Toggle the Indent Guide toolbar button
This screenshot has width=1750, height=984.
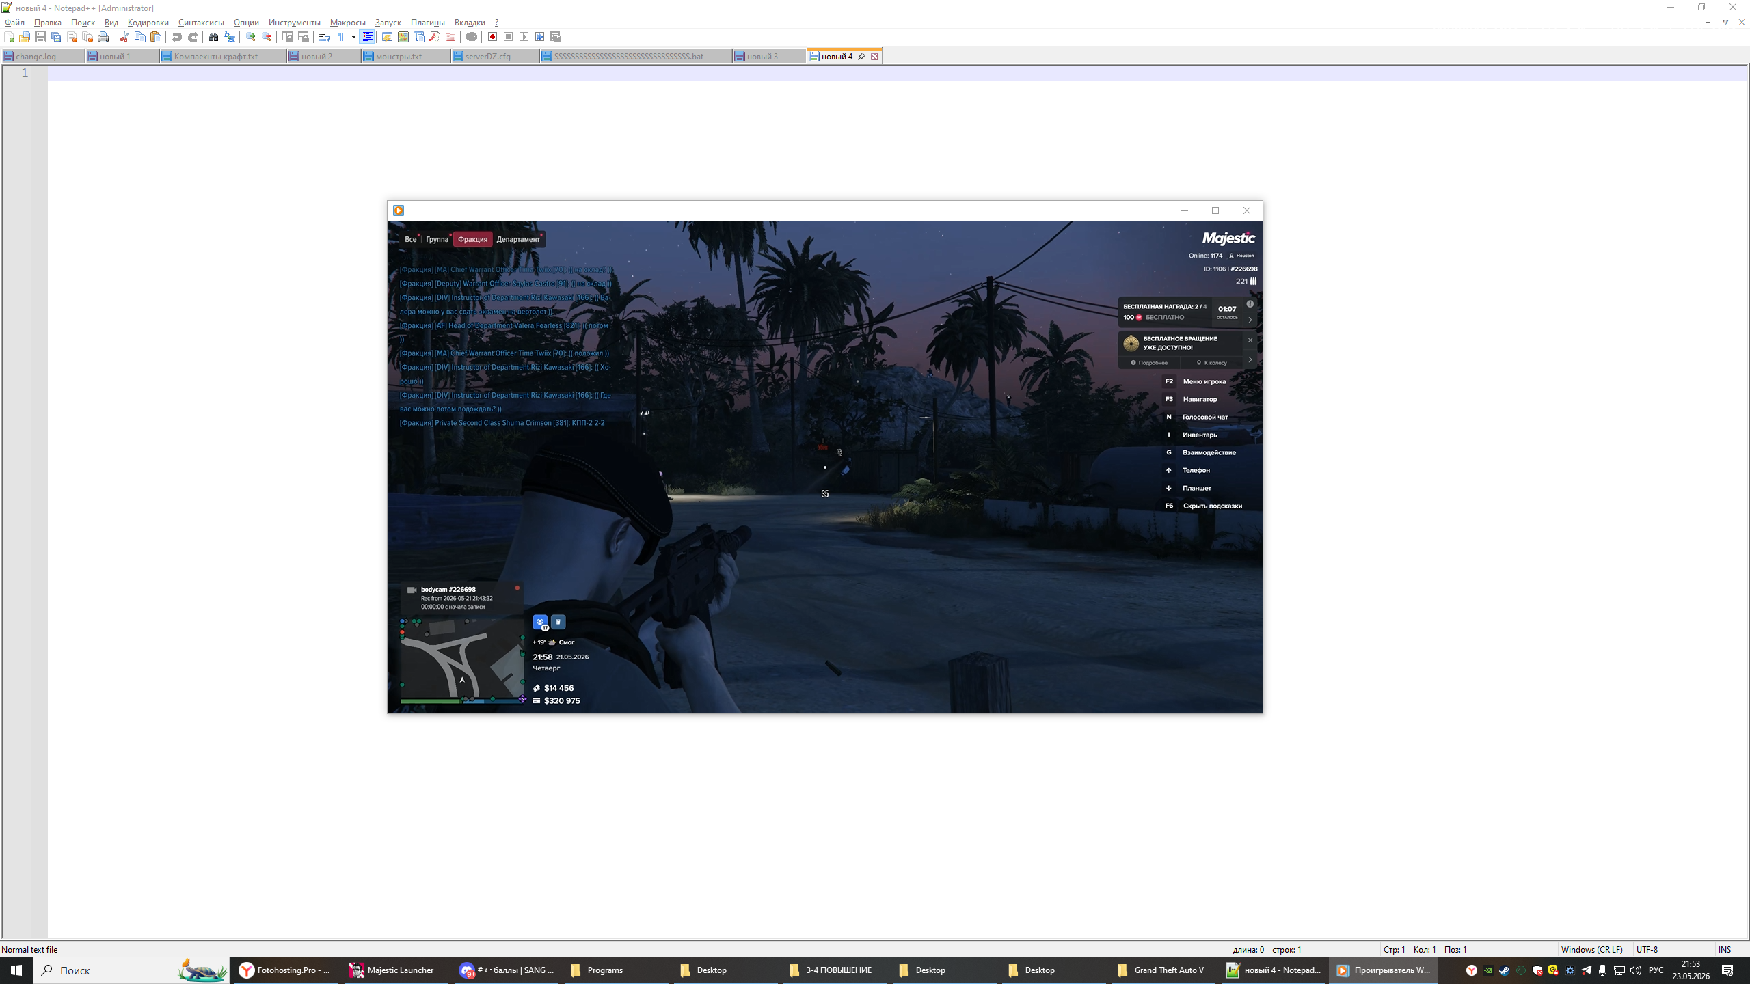[x=368, y=37]
